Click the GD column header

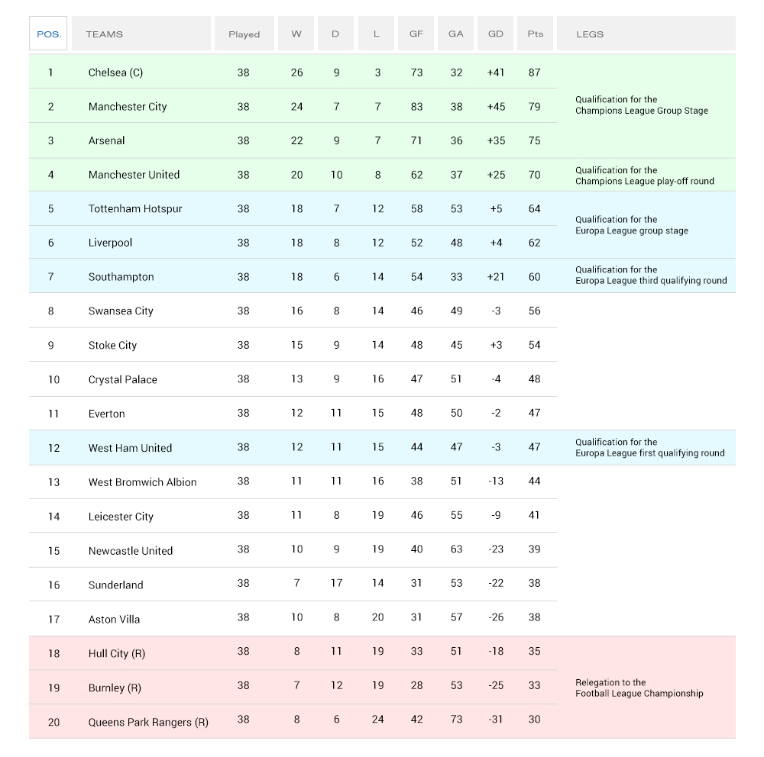click(x=495, y=34)
